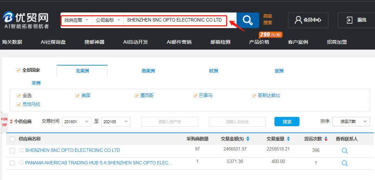Click the 请输入原产地 origin input
This screenshot has height=180, width=375.
pyautogui.click(x=169, y=122)
